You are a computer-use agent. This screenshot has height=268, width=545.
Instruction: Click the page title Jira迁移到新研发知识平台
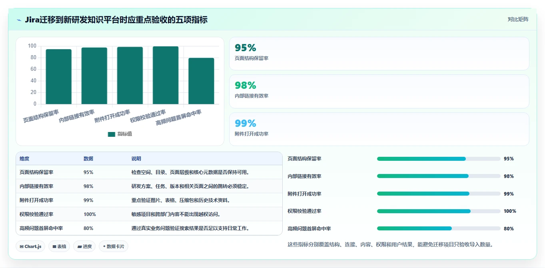point(116,20)
